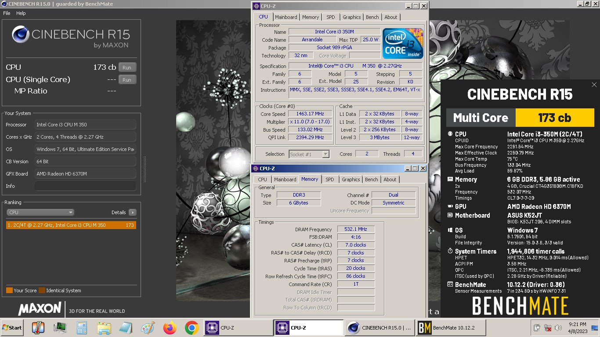The image size is (600, 337).
Task: Open Windows Explorer folder from taskbar
Action: (104, 327)
